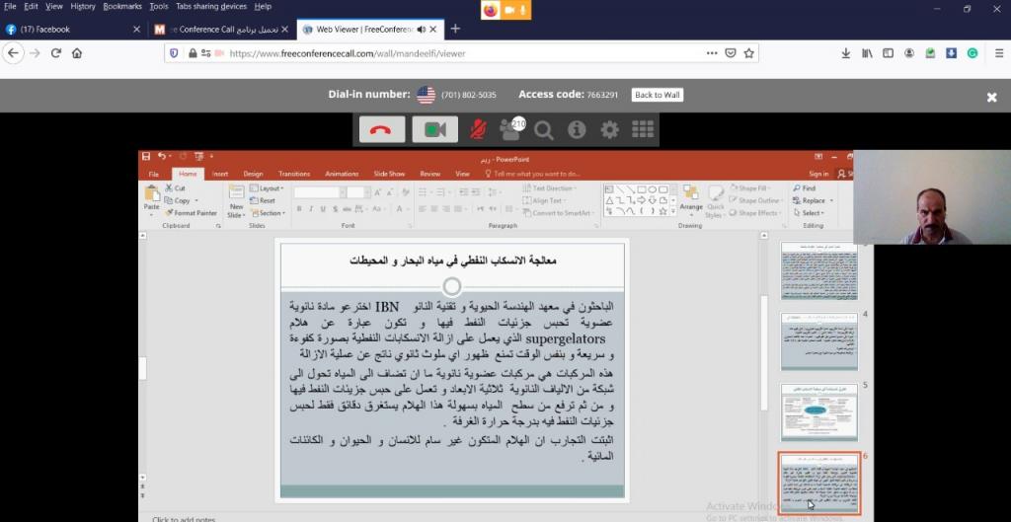Toggle the red muted microphone

[478, 129]
